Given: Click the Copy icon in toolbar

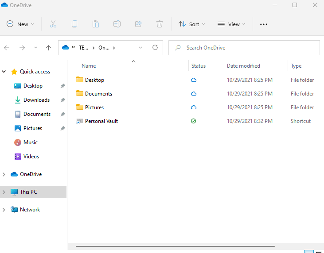Looking at the screenshot, I should point(74,24).
